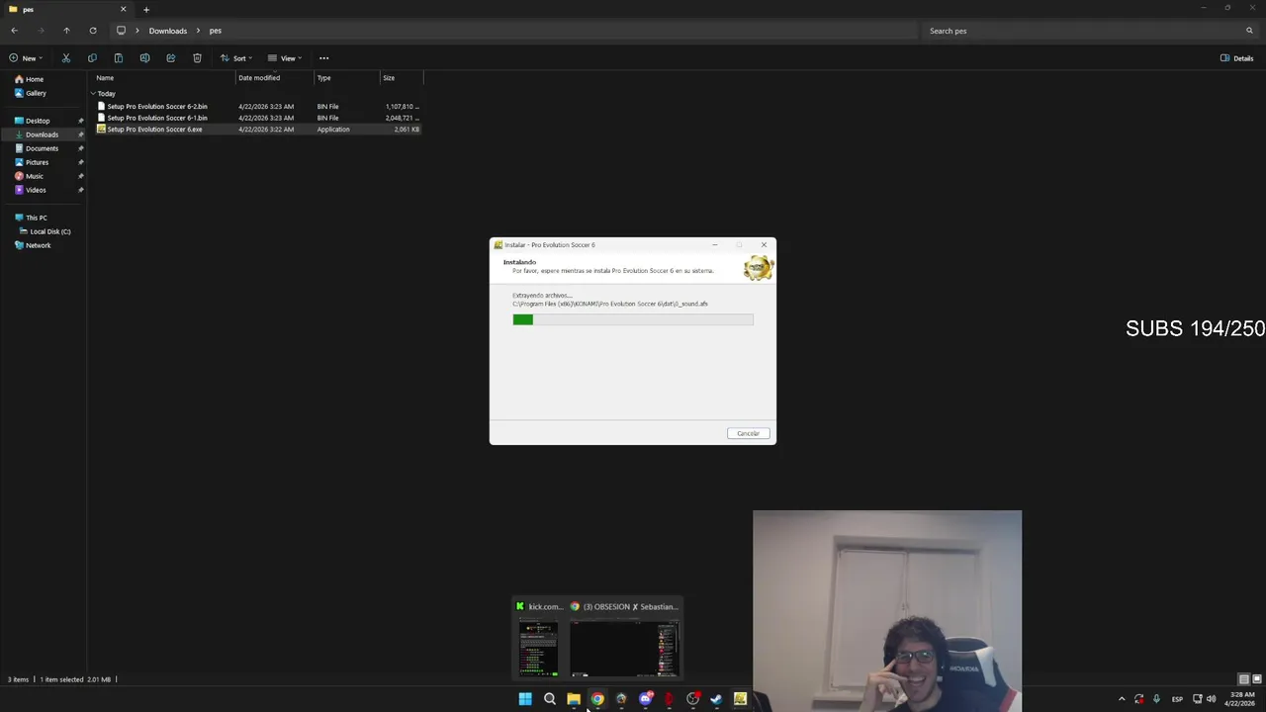Sort by the Size column header
The height and width of the screenshot is (712, 1266).
click(x=402, y=78)
